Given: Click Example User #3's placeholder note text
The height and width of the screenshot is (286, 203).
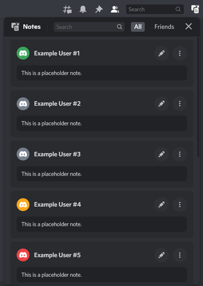Looking at the screenshot, I should coord(52,174).
